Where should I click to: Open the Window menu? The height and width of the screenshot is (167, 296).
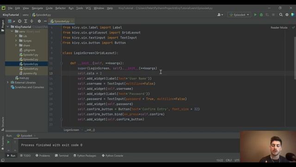pyautogui.click(x=99, y=8)
